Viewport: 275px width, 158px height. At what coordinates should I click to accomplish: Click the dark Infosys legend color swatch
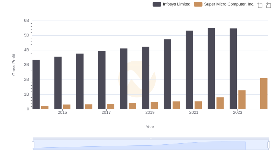(x=157, y=4)
